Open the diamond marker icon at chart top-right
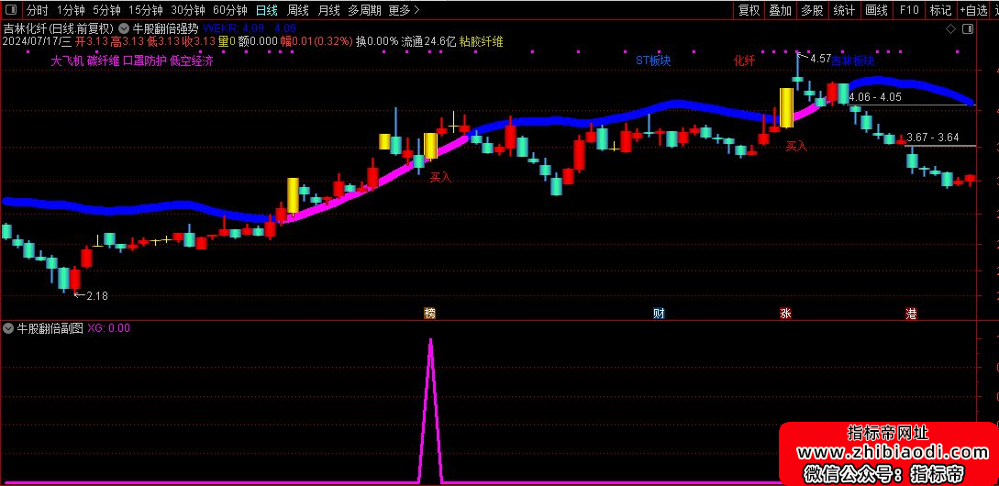 point(950,28)
